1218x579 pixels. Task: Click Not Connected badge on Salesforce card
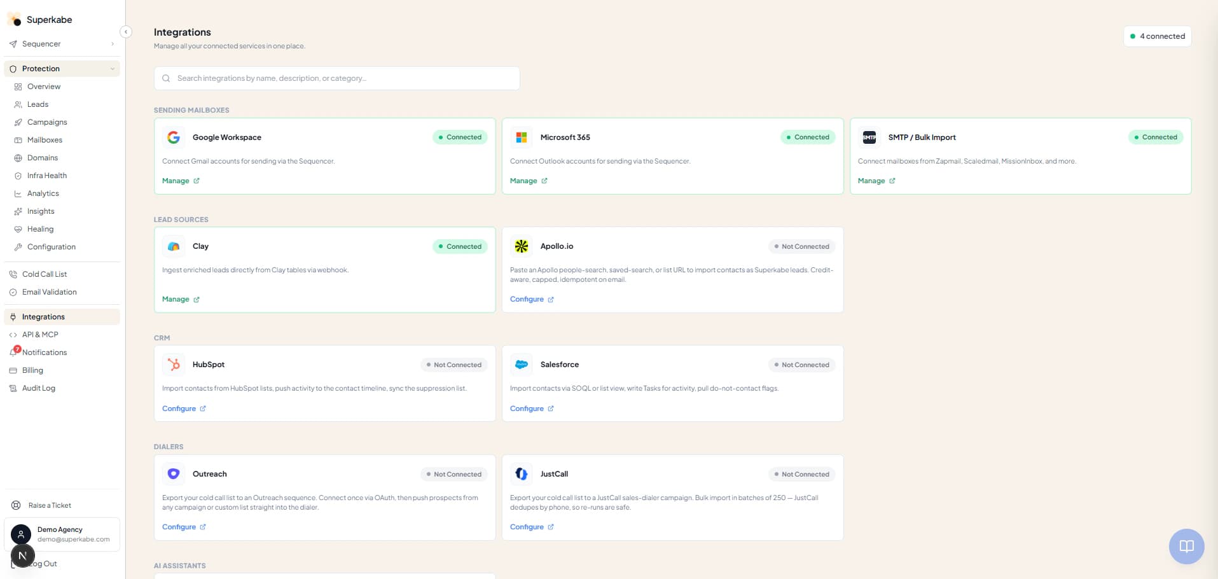[x=801, y=365]
